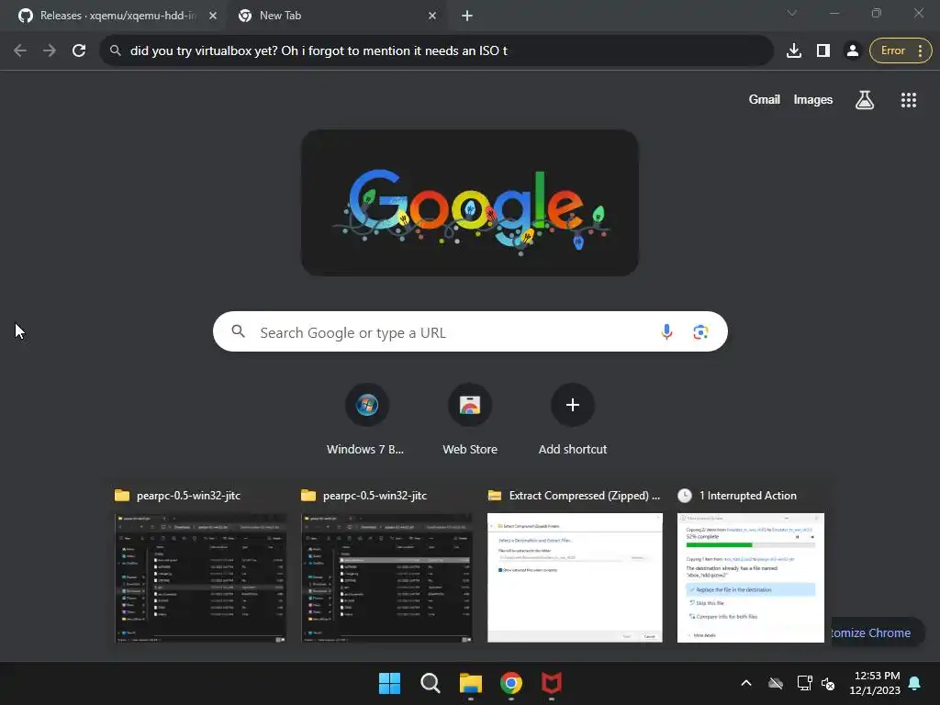
Task: Show hidden system tray icons
Action: [746, 683]
